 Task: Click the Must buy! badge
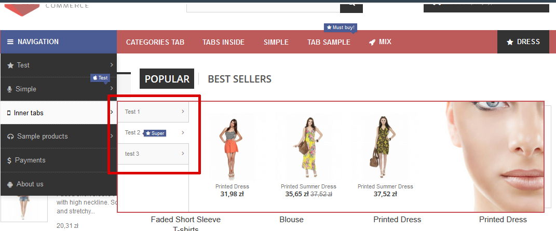click(341, 28)
